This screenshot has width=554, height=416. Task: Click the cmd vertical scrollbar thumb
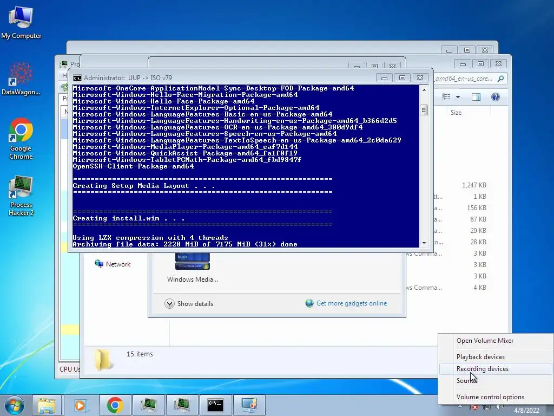coord(424,110)
